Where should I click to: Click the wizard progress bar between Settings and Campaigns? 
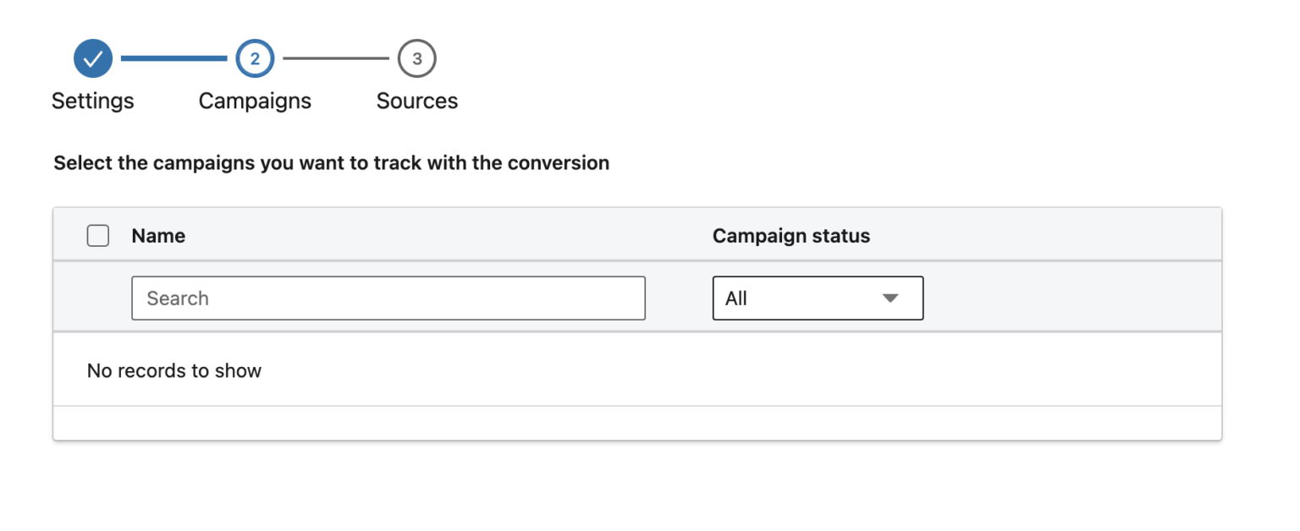(172, 58)
